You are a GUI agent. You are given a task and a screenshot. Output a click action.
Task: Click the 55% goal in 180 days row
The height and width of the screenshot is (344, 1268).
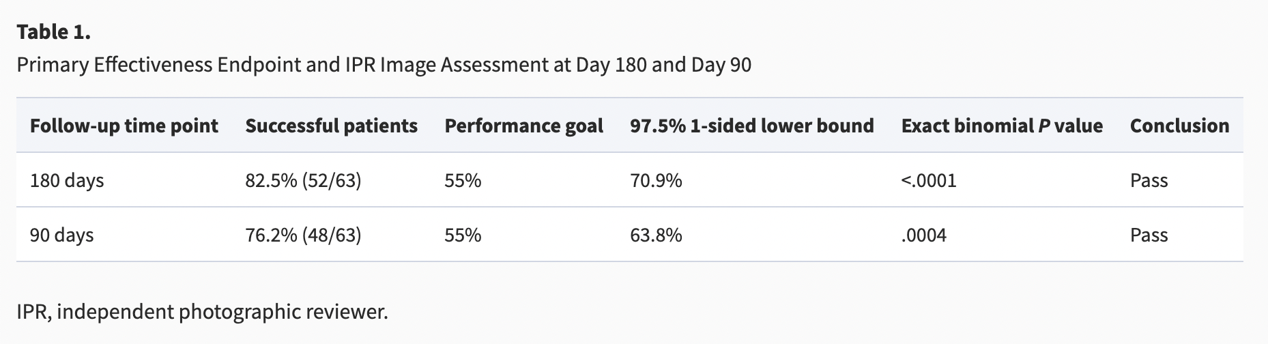click(463, 180)
